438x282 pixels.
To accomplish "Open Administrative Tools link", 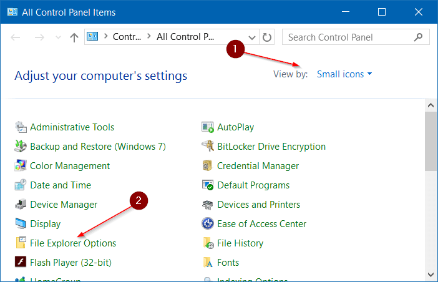I will [72, 127].
